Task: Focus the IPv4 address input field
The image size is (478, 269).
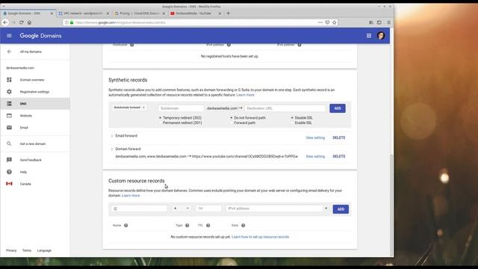Action: point(274,208)
